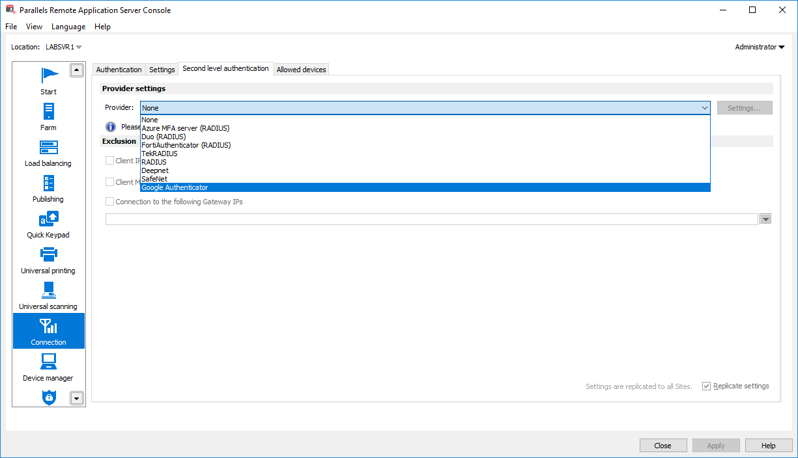This screenshot has height=458, width=798.
Task: Open the Start category icon
Action: point(49,75)
